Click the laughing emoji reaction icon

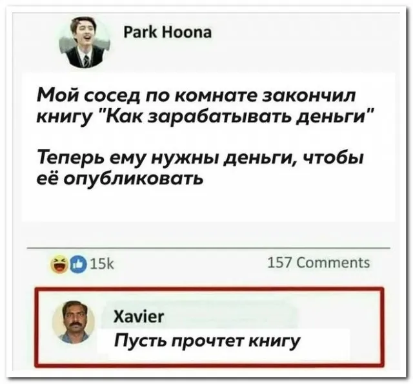click(60, 264)
